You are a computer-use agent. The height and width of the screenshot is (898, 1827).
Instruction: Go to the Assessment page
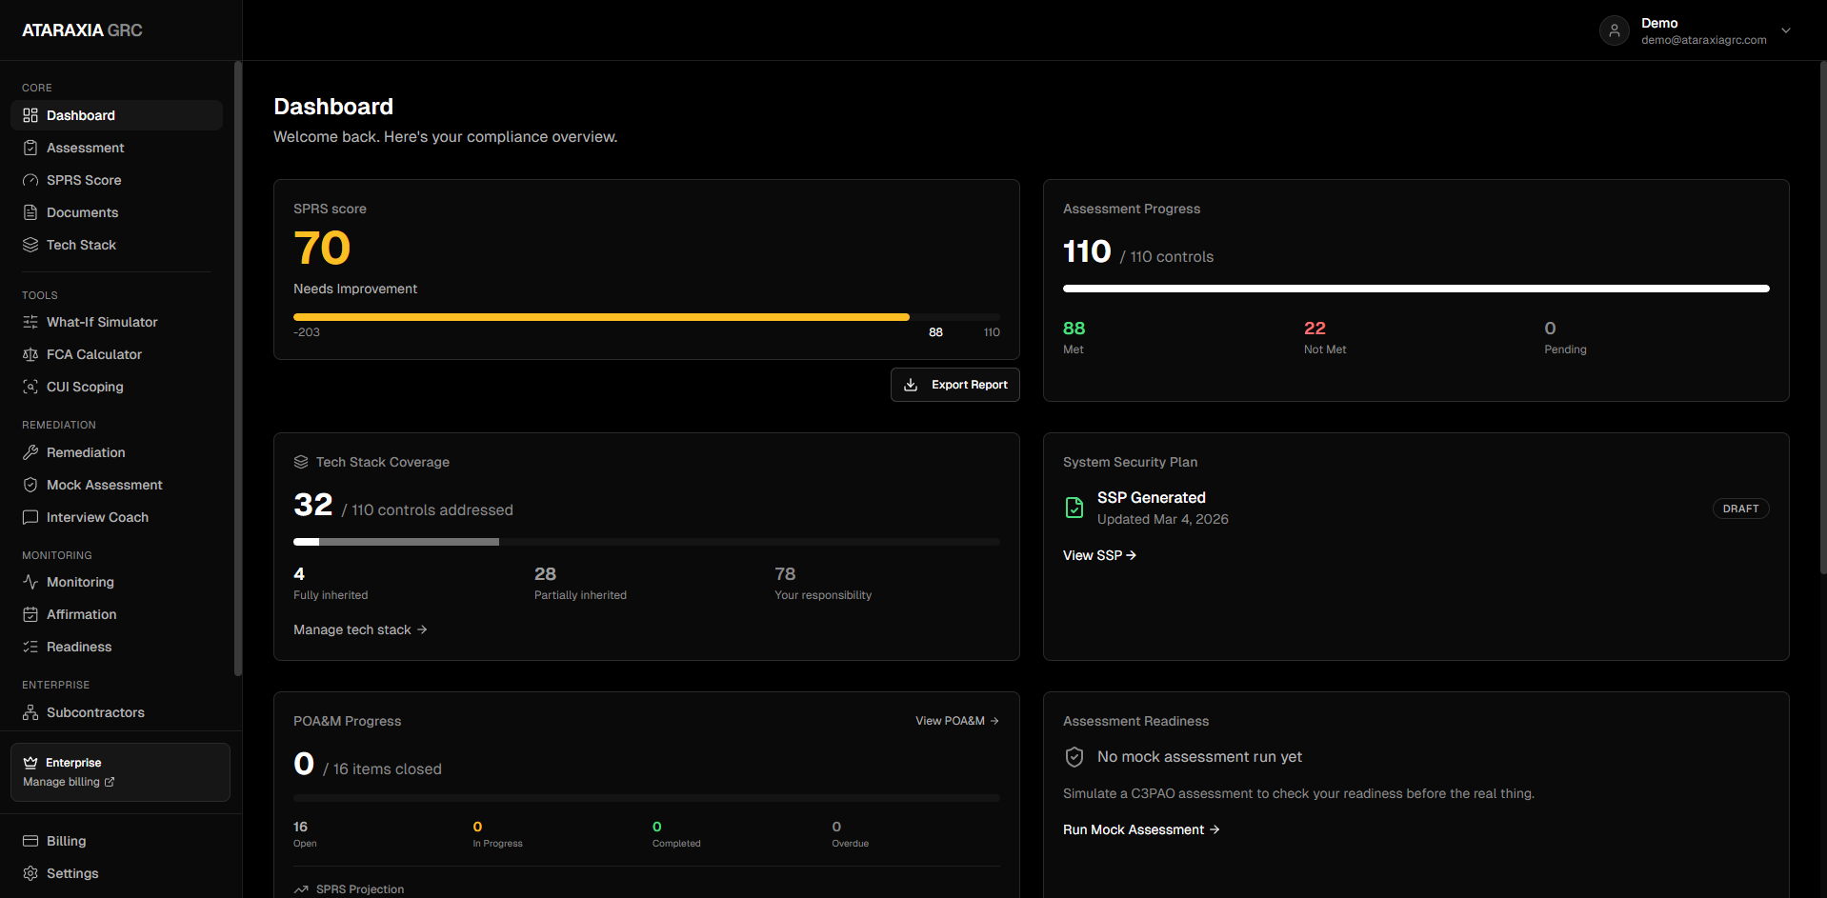(117, 148)
